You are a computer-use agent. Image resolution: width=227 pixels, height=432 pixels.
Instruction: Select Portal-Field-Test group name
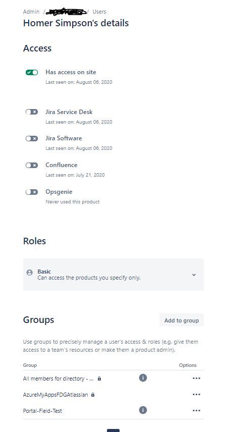[42, 411]
